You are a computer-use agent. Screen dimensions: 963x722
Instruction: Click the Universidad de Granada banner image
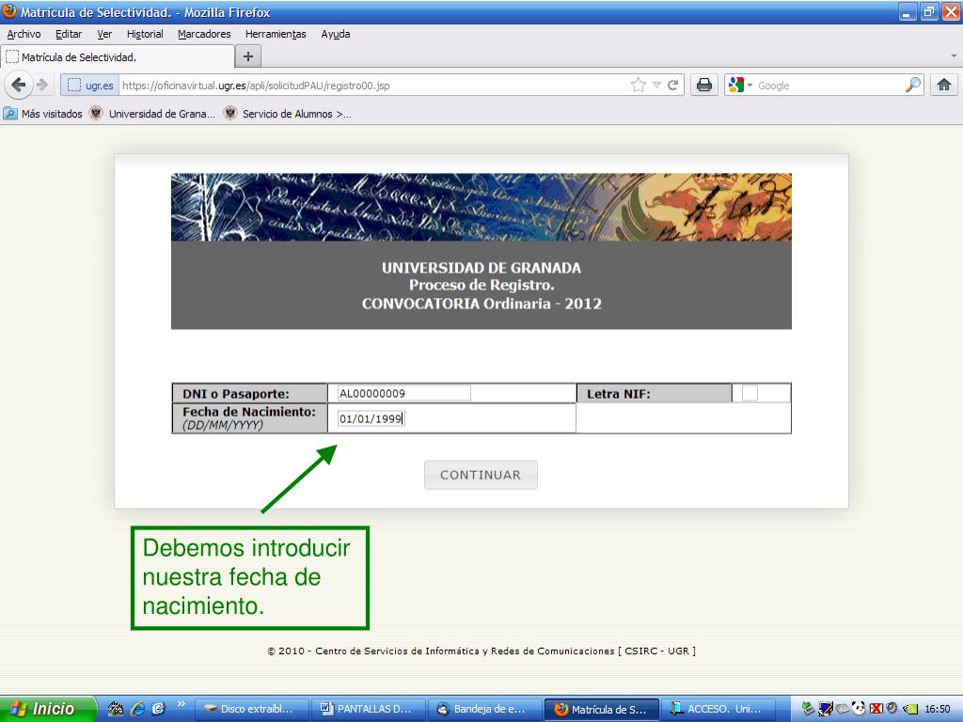481,207
